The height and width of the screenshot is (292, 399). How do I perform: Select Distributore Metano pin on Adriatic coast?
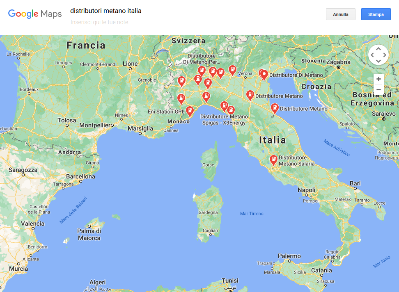[275, 108]
